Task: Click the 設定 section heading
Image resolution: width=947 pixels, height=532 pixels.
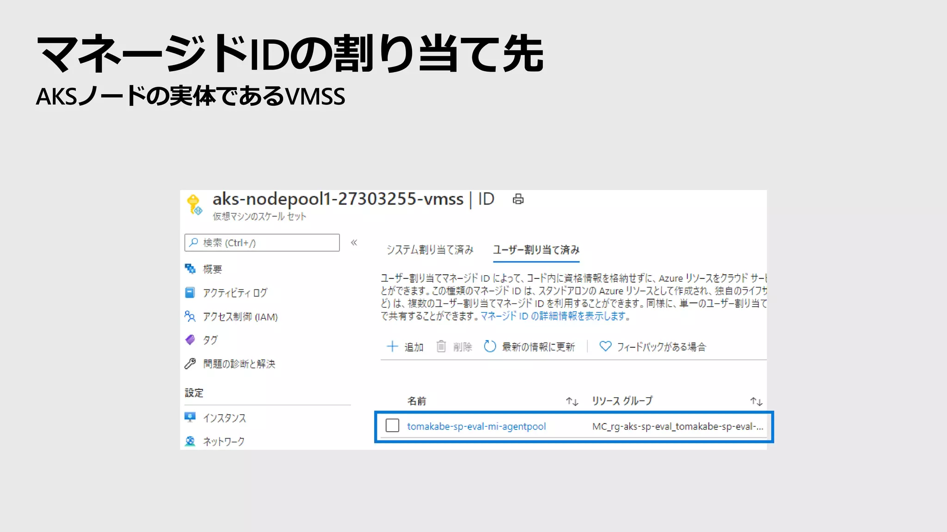Action: coord(194,393)
